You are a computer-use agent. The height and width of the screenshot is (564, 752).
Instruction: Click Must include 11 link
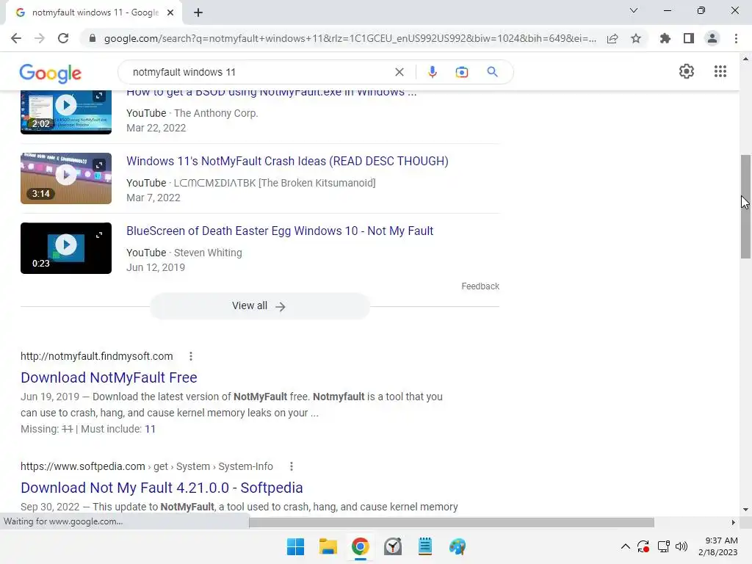[x=150, y=429]
